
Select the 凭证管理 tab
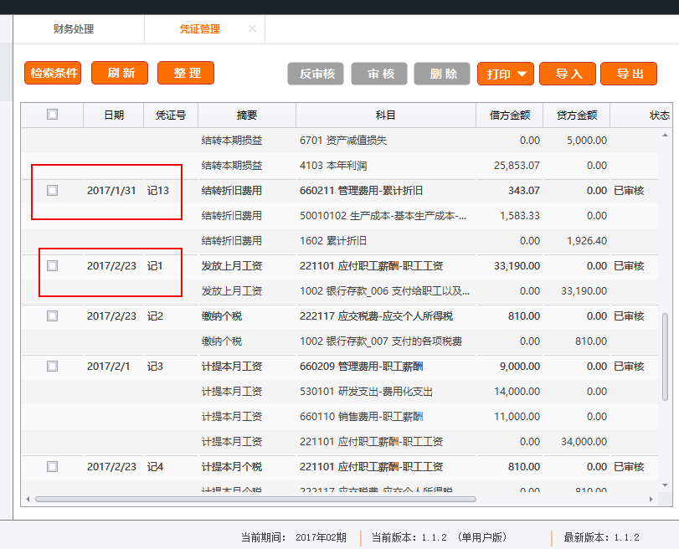(199, 29)
